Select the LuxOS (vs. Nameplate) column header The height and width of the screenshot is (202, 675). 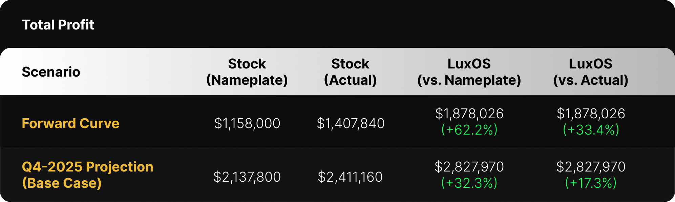(x=469, y=72)
